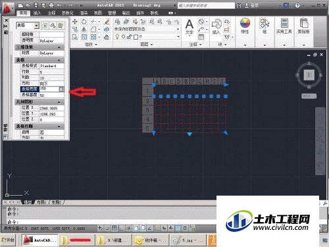
Task: Open the object type dropdown showing 表格
Action: tap(28, 26)
